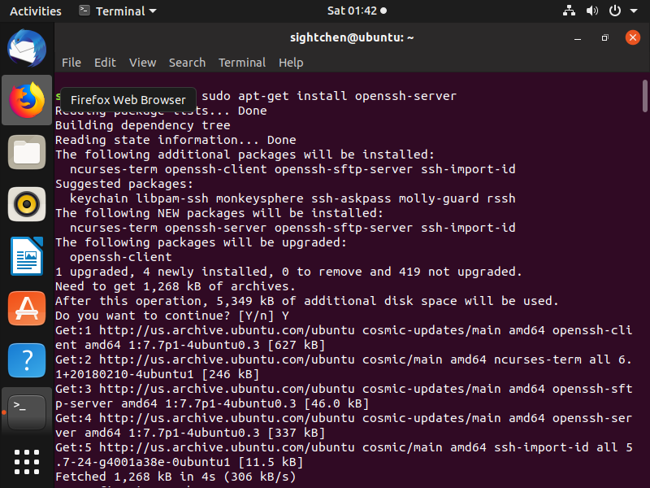This screenshot has height=488, width=650.
Task: Click the 'Suggested packages:' line
Action: [124, 184]
